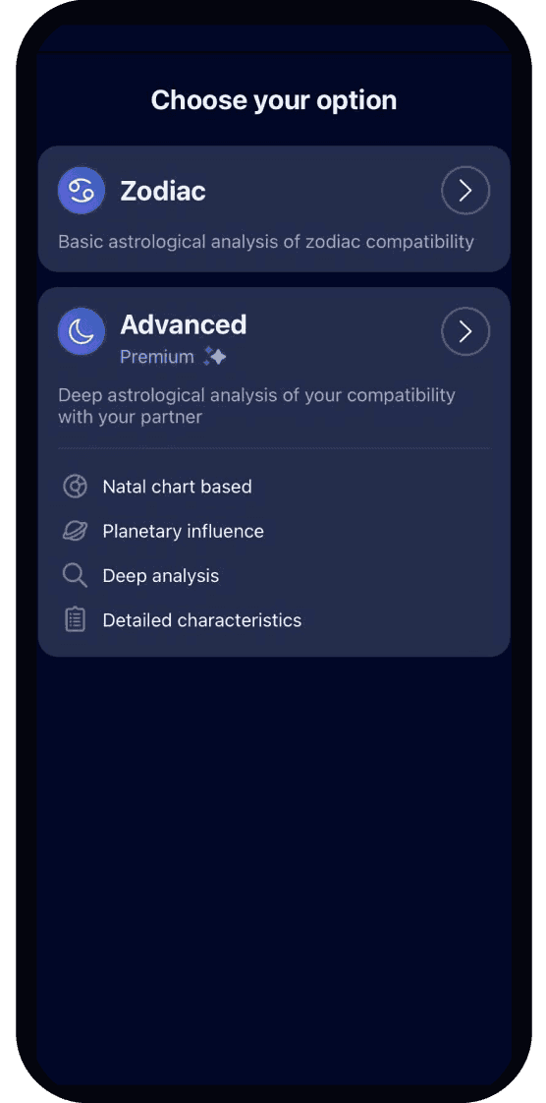Choose the Natal chart based feature
The width and height of the screenshot is (546, 1103).
[177, 486]
